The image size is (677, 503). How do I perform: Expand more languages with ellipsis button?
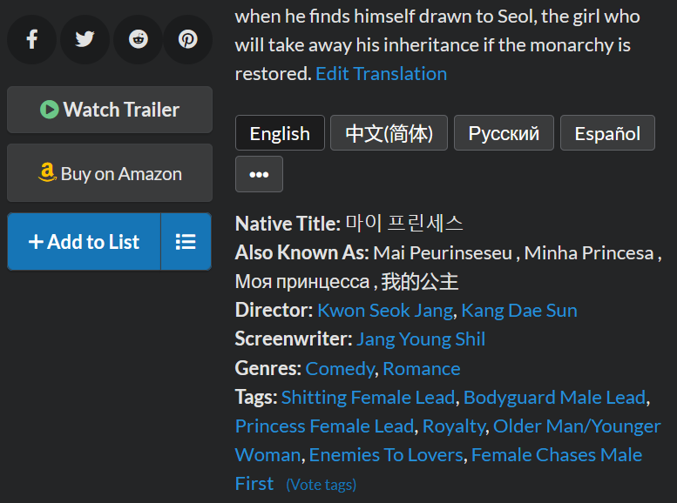pyautogui.click(x=259, y=174)
